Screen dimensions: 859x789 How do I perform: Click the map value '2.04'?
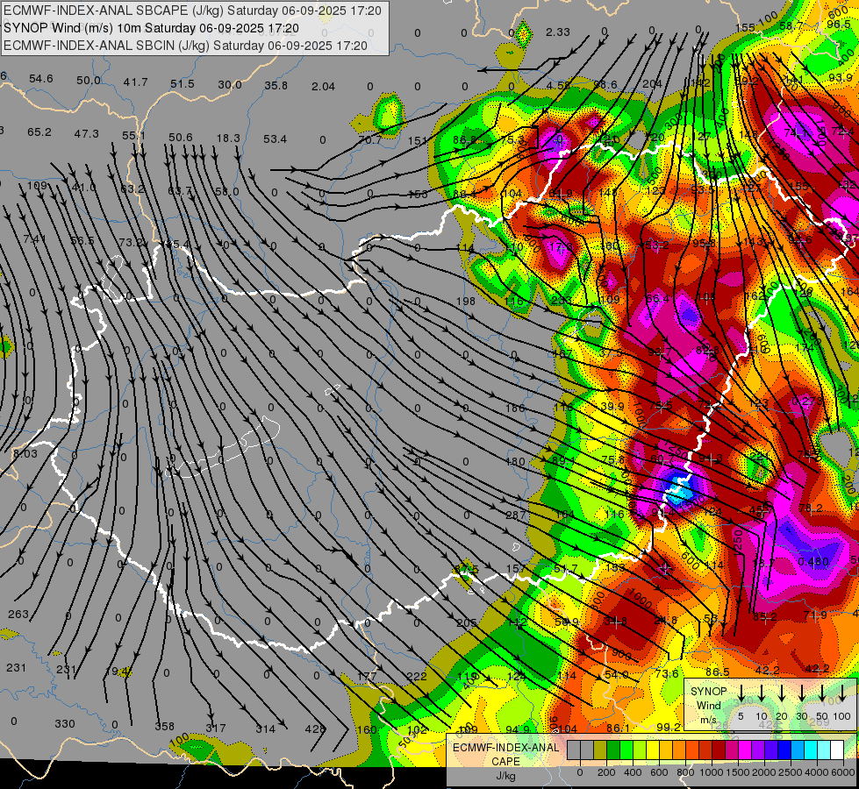pos(323,87)
